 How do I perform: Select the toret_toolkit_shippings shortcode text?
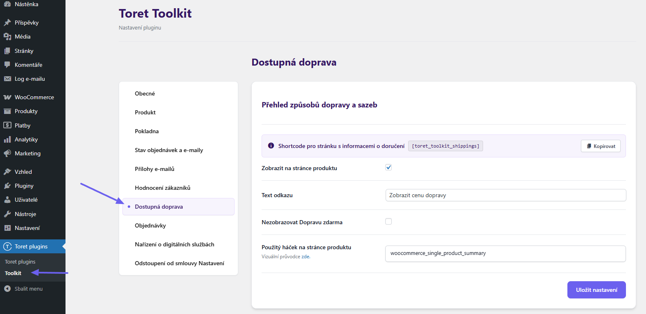point(445,146)
